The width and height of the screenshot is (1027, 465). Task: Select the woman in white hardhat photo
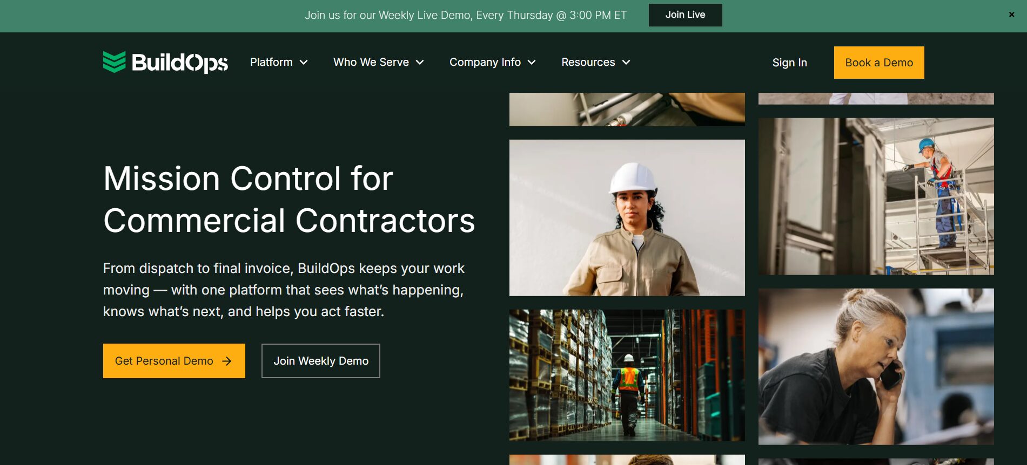coord(627,218)
